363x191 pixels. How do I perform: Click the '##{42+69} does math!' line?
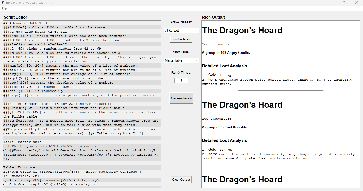pos(35,32)
